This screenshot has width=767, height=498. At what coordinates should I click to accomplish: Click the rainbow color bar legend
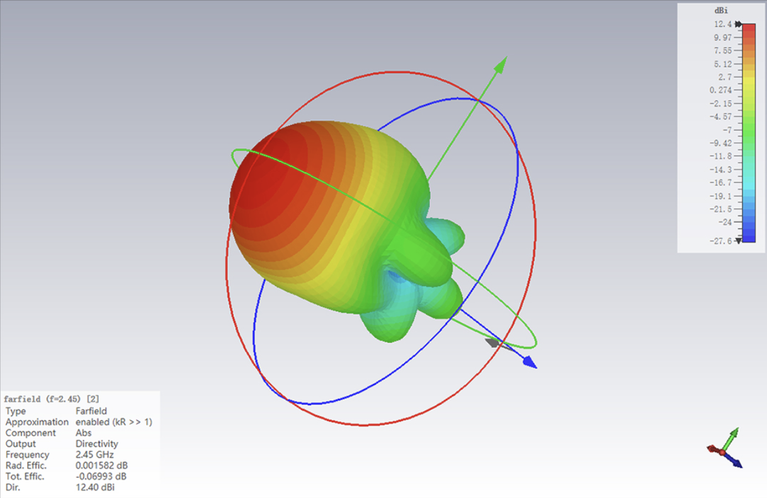click(749, 132)
